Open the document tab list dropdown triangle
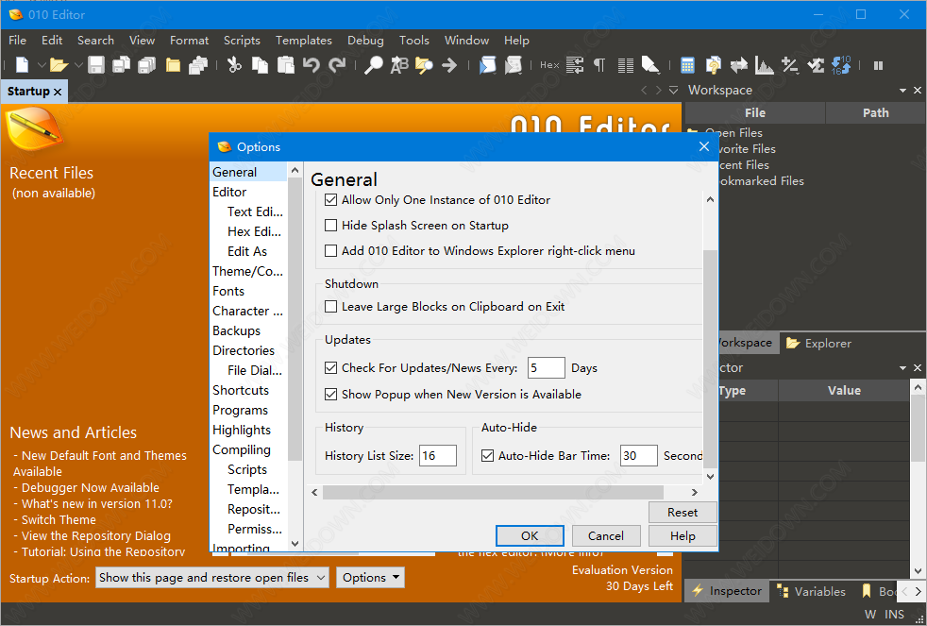Viewport: 927px width, 626px height. click(x=673, y=91)
